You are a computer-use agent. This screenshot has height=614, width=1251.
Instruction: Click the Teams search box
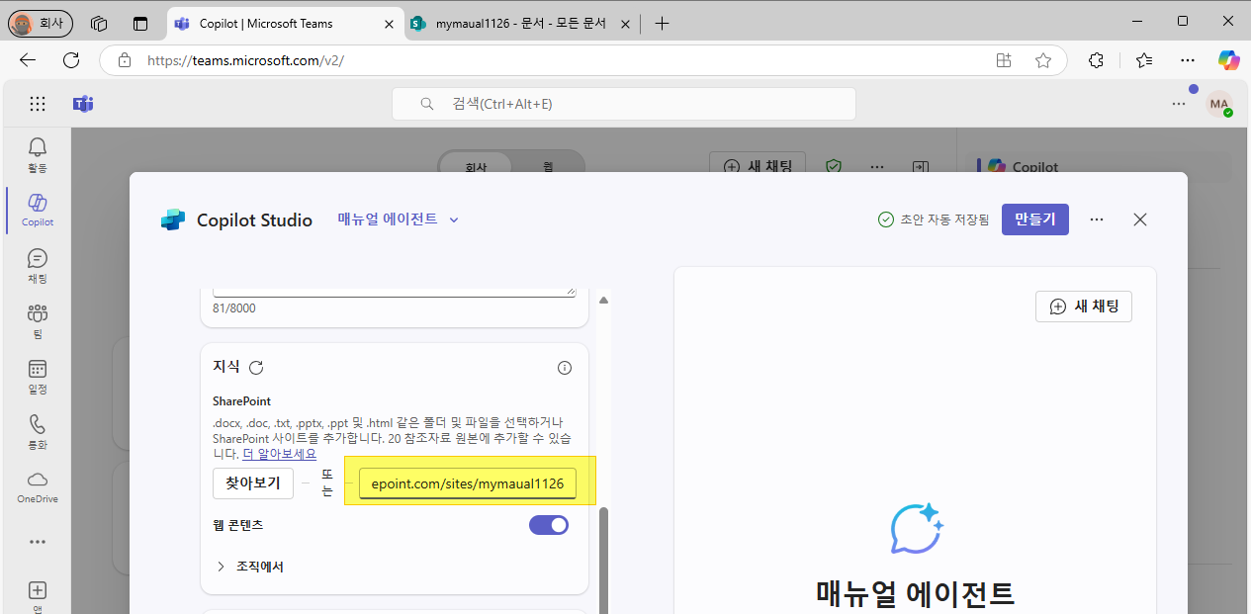click(x=623, y=104)
